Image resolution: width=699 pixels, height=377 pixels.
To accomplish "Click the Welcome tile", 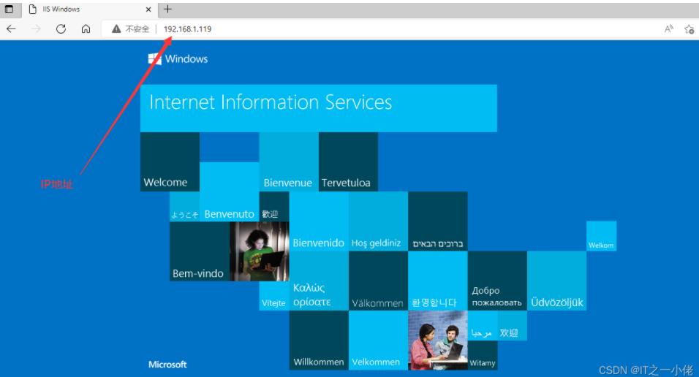I will (x=170, y=161).
